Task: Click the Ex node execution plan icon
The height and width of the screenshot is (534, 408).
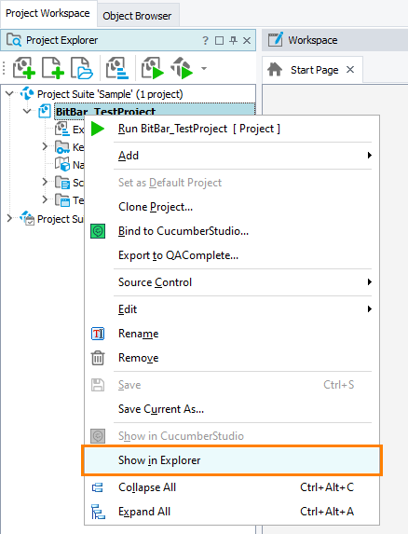Action: tap(62, 129)
